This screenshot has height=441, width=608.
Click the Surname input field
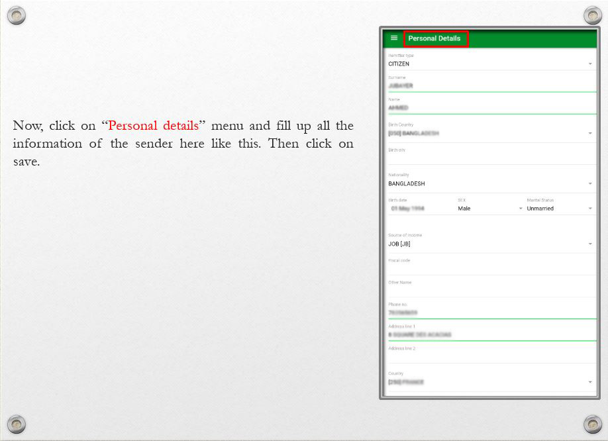point(489,86)
